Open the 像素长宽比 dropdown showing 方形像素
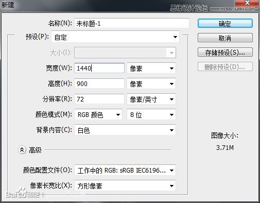Screen dimensions: 260x203 click(x=125, y=185)
